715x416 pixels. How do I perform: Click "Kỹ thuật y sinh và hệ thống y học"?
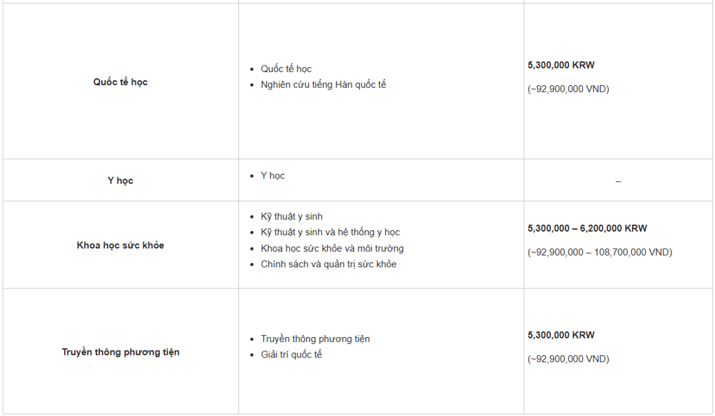[330, 232]
